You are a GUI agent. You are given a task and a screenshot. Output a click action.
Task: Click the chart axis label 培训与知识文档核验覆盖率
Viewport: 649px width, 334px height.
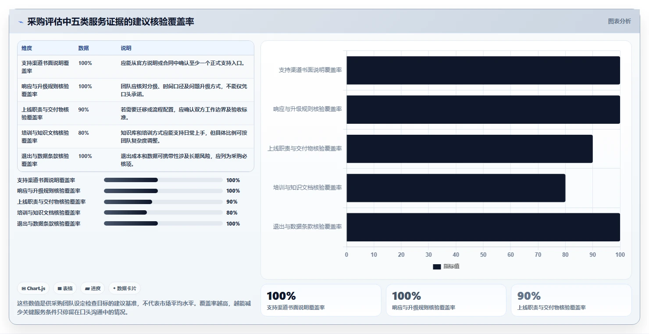[307, 188]
